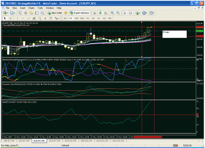Select the crosshair tool
Viewport: 205px width, 148px height.
click(10, 18)
